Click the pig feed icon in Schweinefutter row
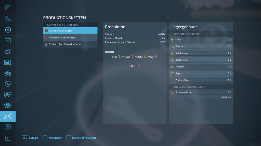The image size is (261, 146). coord(172,93)
